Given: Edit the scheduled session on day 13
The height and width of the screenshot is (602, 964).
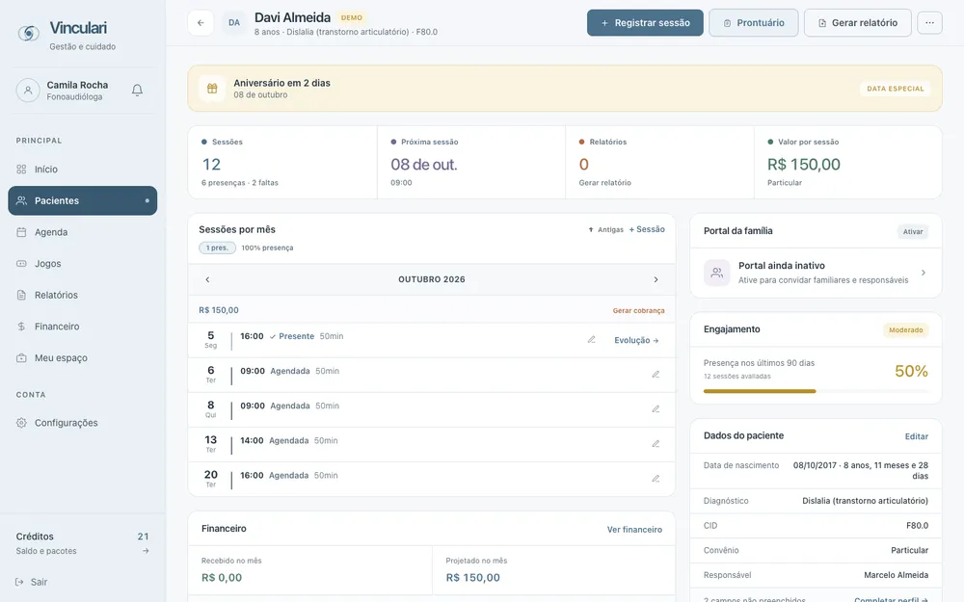Looking at the screenshot, I should [656, 443].
